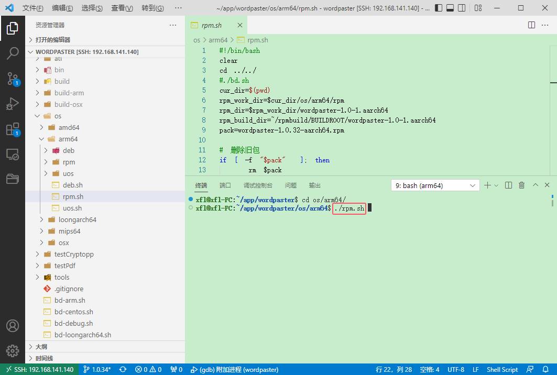Open the Extensions view
The height and width of the screenshot is (375, 557).
click(x=13, y=129)
